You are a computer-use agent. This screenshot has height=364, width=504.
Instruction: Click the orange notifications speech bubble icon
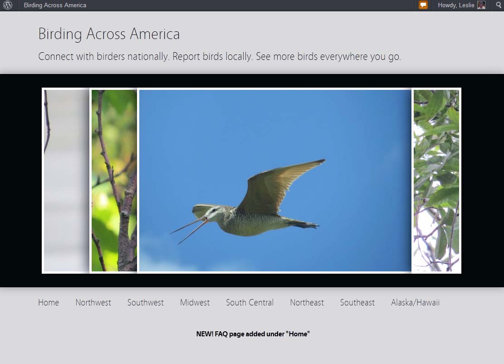coord(423,5)
